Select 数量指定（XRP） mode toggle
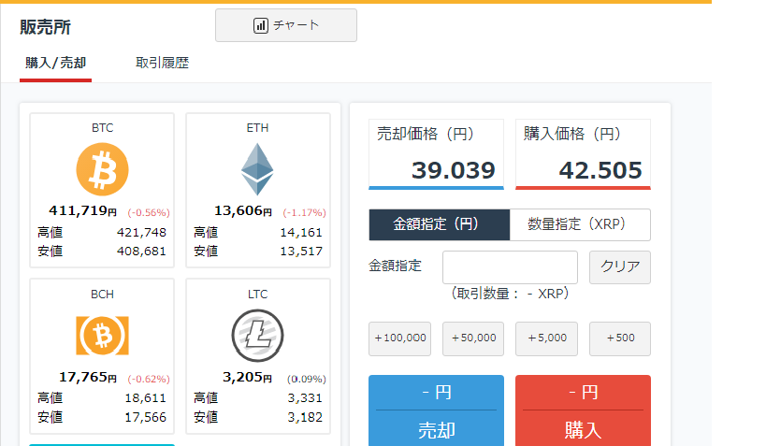This screenshot has height=446, width=766. pos(580,224)
